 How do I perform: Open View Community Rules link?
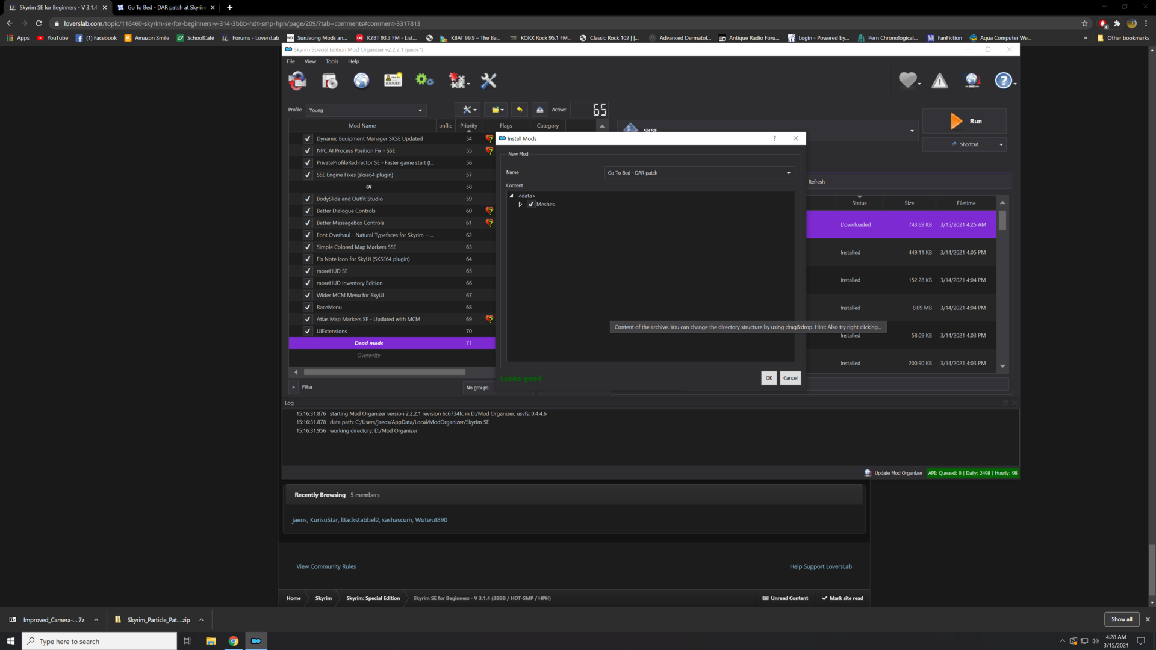326,566
